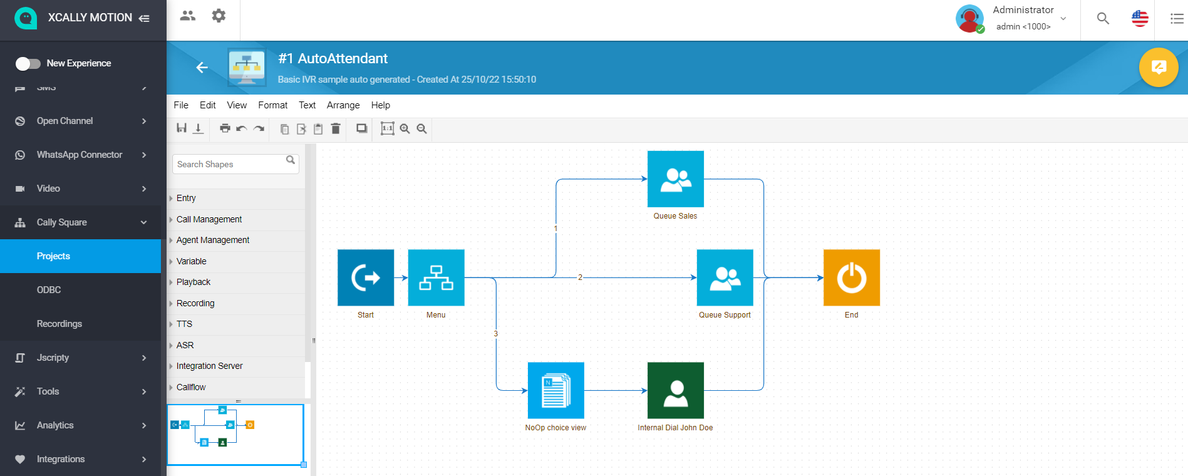
Task: Select the End node
Action: 851,277
